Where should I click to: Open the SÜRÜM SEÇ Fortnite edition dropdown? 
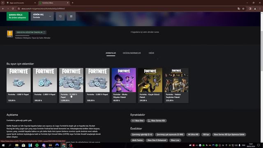point(42,16)
